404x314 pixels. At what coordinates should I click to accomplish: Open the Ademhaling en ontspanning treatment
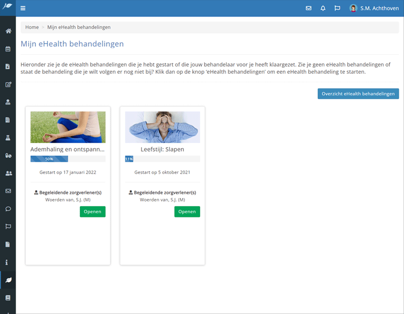pyautogui.click(x=92, y=212)
